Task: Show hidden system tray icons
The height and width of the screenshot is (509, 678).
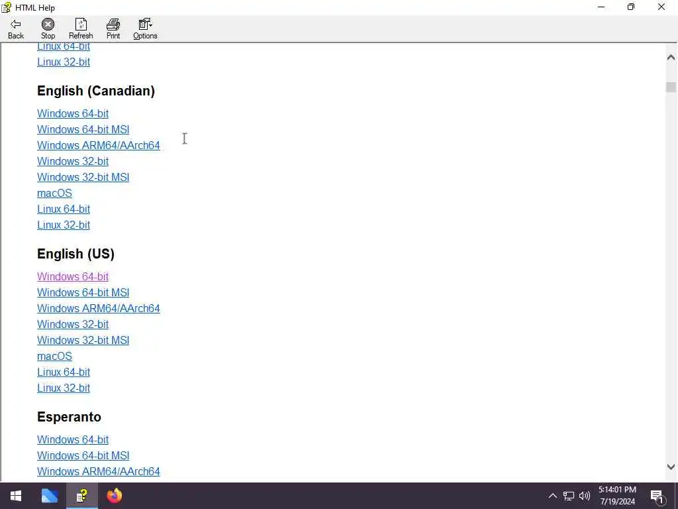Action: pyautogui.click(x=553, y=496)
